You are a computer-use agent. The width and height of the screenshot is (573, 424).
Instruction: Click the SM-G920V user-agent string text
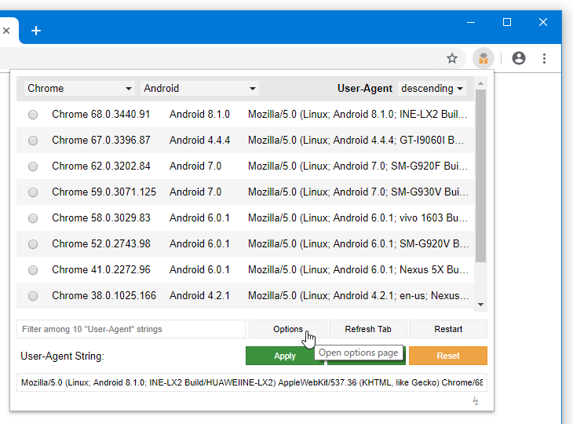click(x=358, y=243)
